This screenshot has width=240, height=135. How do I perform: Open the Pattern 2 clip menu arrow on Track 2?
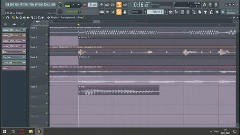coord(79,37)
